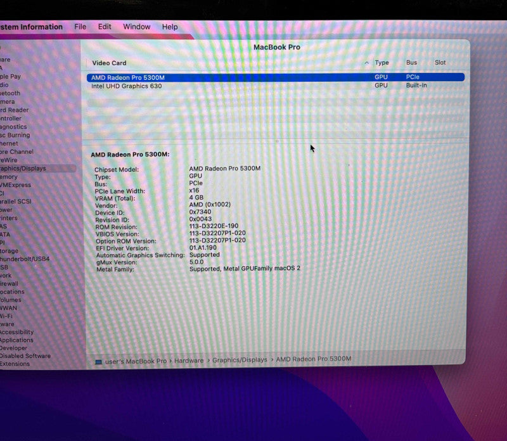Image resolution: width=507 pixels, height=441 pixels.
Task: Click the Vendor value AMD (0x1002)
Action: (210, 204)
